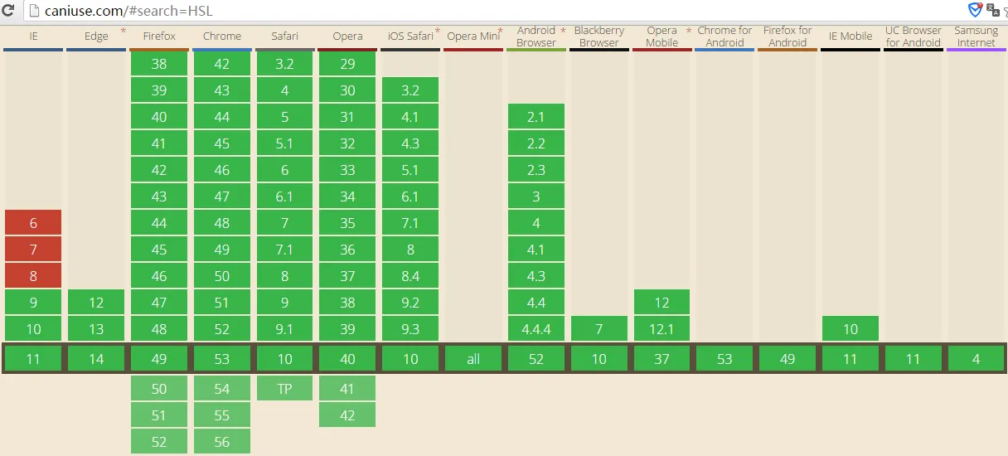Select the Edge column header
The image size is (1008, 456).
(96, 36)
